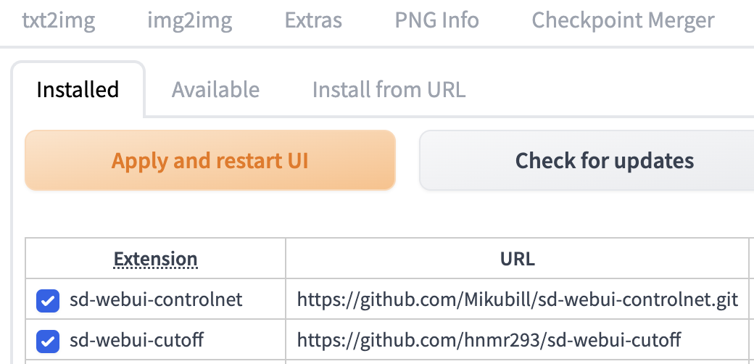This screenshot has height=364, width=754.
Task: Click the sd-webui-controlnet extension name
Action: [x=156, y=299]
